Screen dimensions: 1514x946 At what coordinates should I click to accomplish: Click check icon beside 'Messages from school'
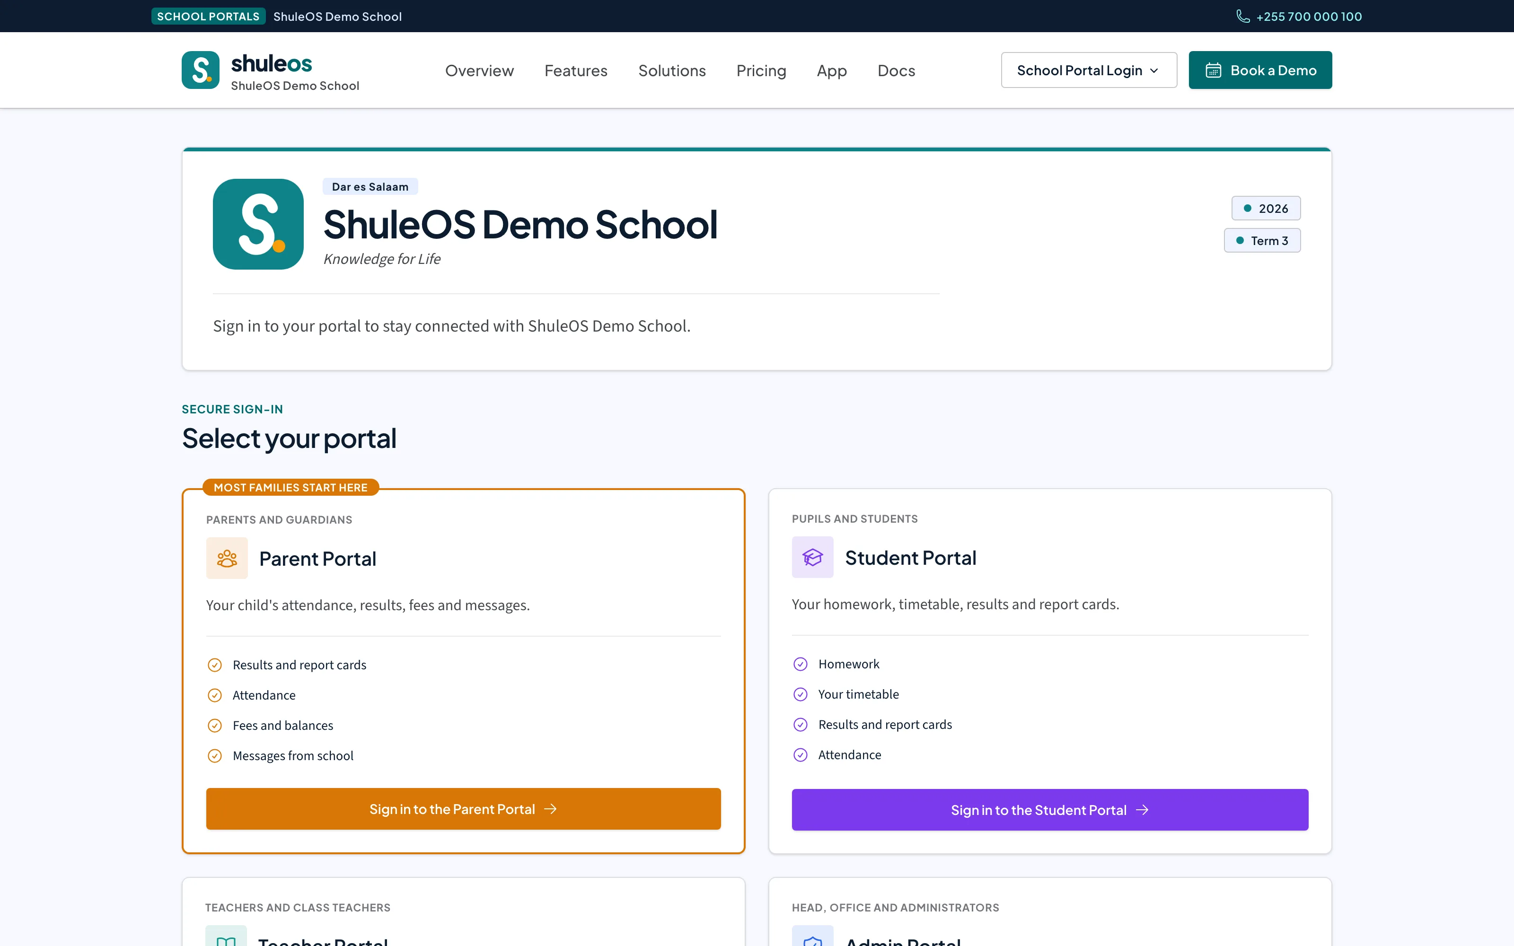point(215,756)
